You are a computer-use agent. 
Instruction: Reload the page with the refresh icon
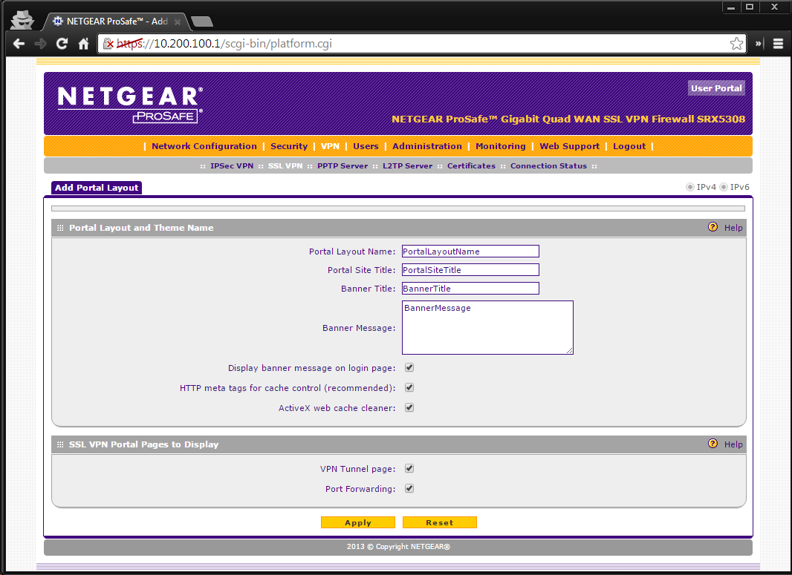(x=62, y=44)
